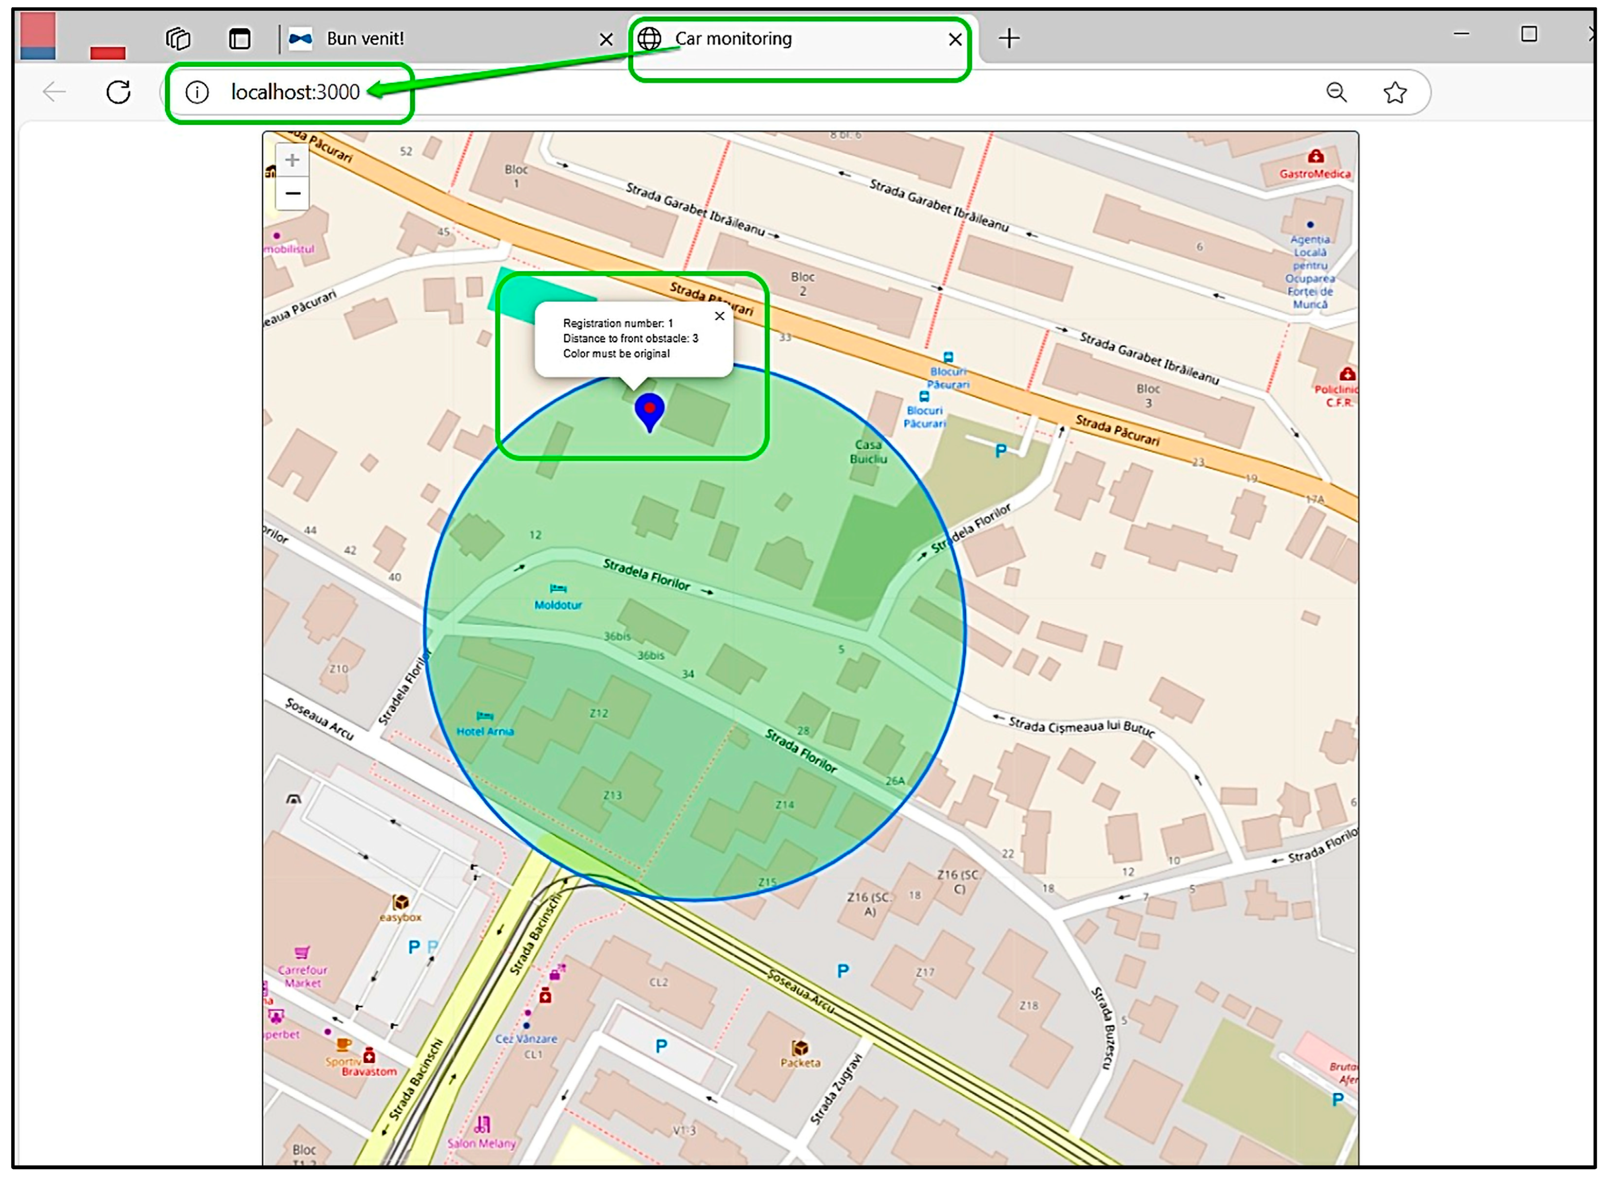Close the registration number popup
Viewport: 1606px width, 1180px height.
pyautogui.click(x=719, y=316)
